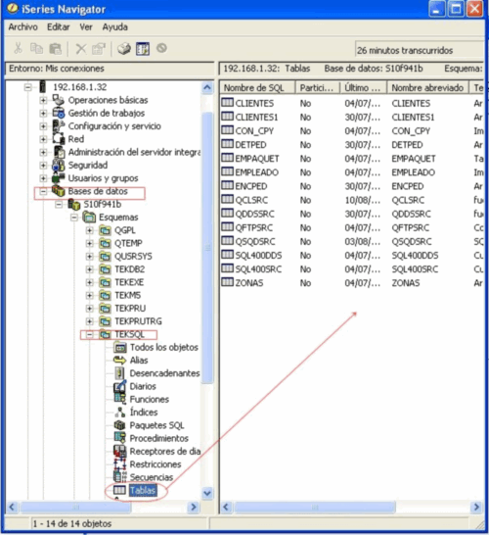
Task: Select the SQL400DDS table row
Action: (x=352, y=255)
